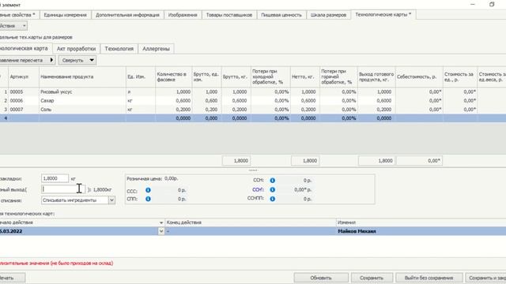Click the Начало действия column sort arrow

coord(161,222)
